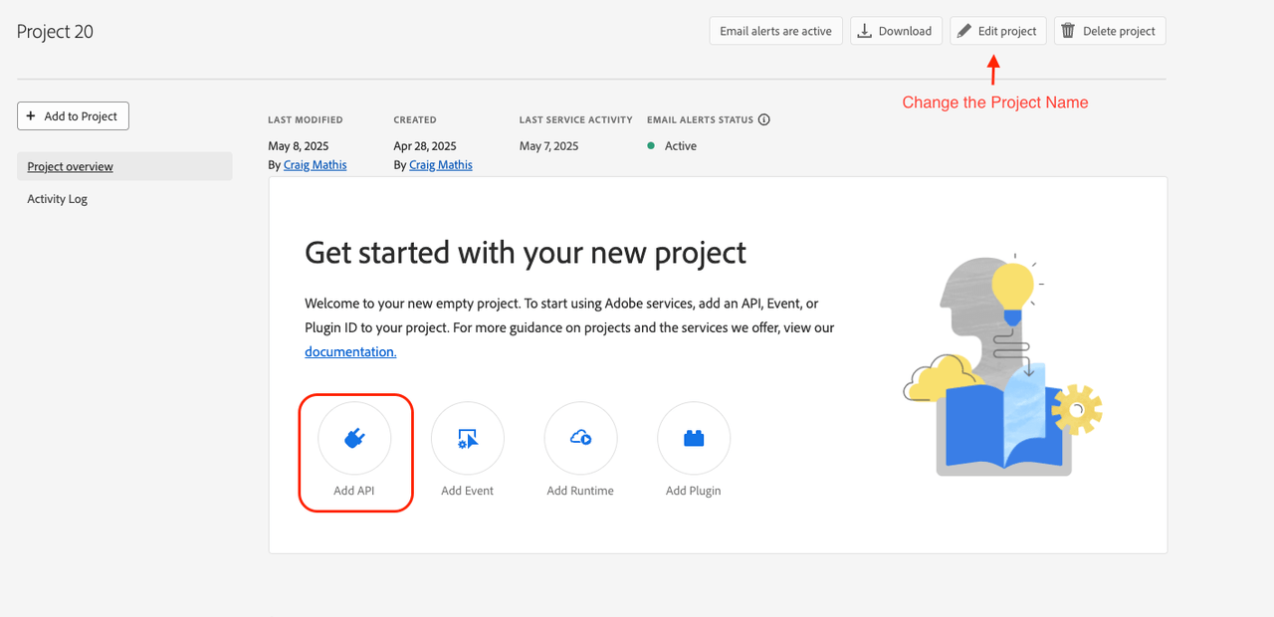Click the Add to Project button

click(73, 116)
